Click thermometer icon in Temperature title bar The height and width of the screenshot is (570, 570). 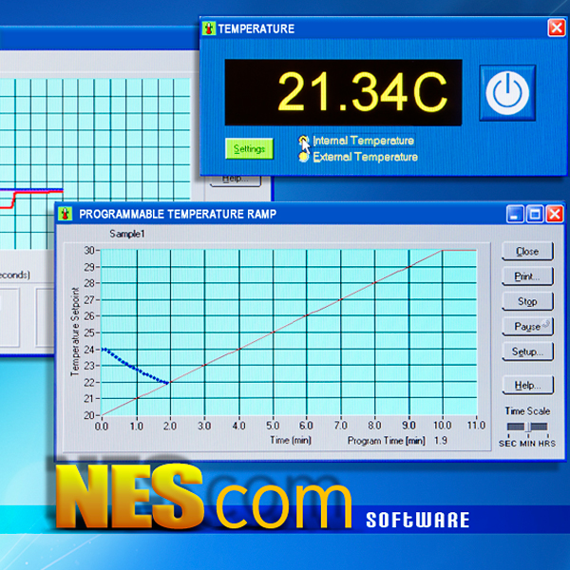[209, 28]
